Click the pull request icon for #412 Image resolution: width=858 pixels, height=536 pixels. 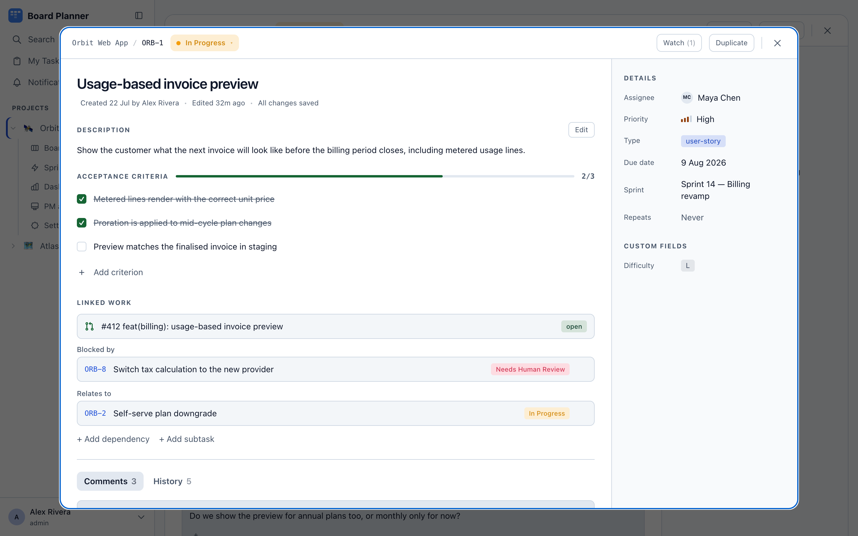[x=89, y=326]
